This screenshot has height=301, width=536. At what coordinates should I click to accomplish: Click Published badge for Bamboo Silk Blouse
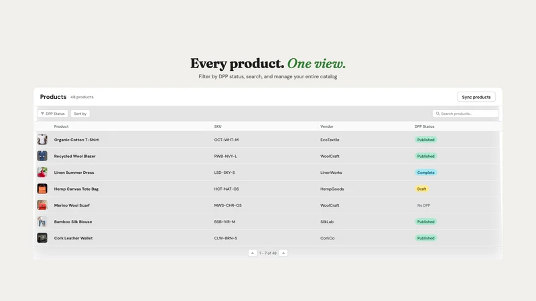(425, 221)
